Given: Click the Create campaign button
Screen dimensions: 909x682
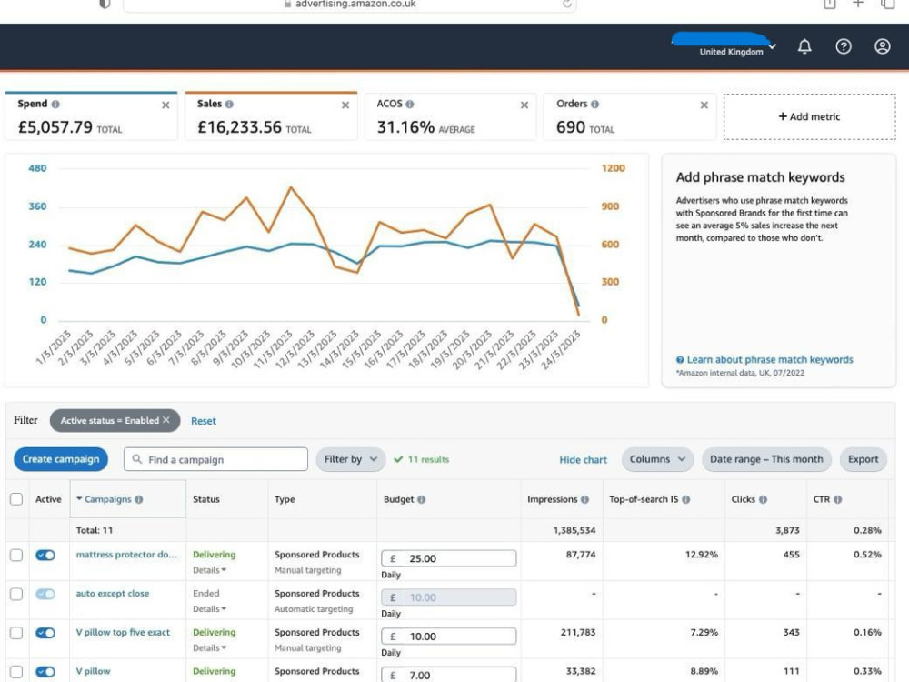Looking at the screenshot, I should (61, 459).
